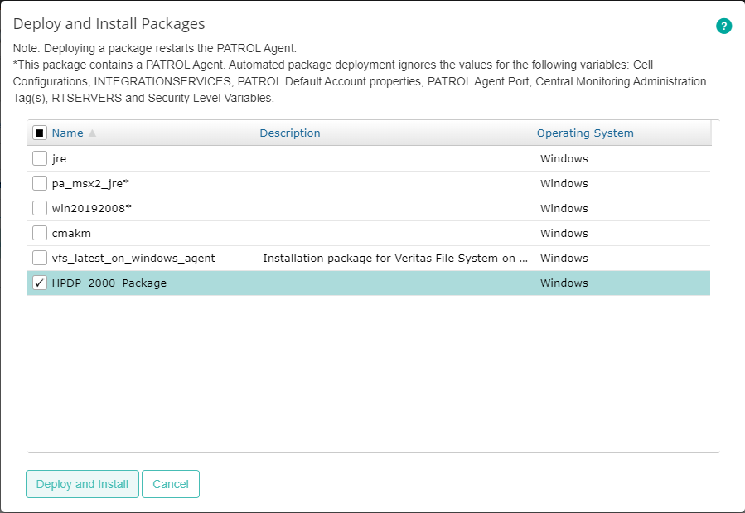Select the jre package row
745x513 pixels.
[x=60, y=157]
